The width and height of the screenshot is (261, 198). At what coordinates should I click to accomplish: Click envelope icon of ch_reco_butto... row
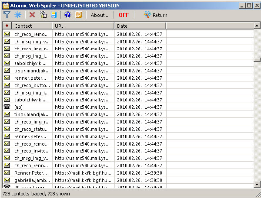point(7,85)
